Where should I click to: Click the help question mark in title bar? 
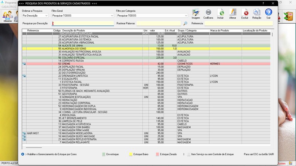click(x=263, y=3)
